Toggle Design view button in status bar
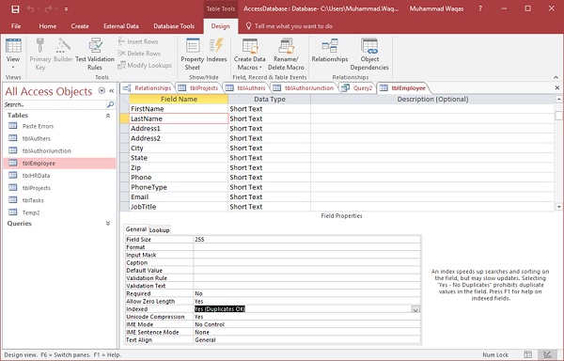Viewport: 564px width, 361px height. pyautogui.click(x=547, y=354)
